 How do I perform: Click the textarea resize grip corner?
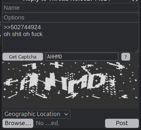click(137, 50)
